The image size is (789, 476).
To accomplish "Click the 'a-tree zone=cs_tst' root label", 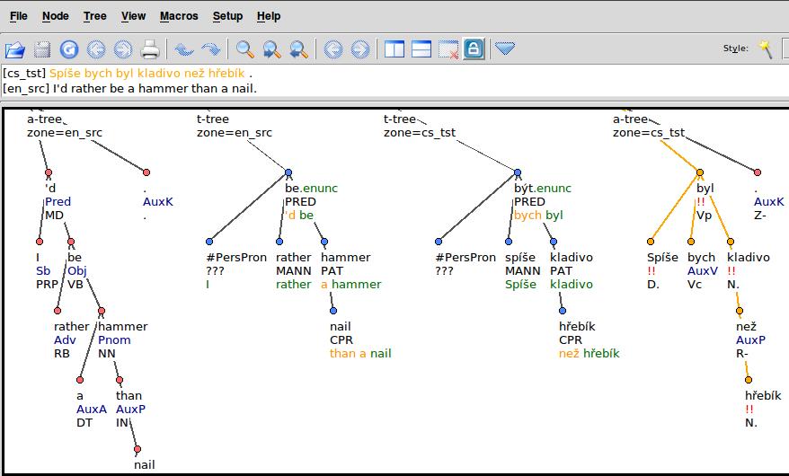I will 649,126.
